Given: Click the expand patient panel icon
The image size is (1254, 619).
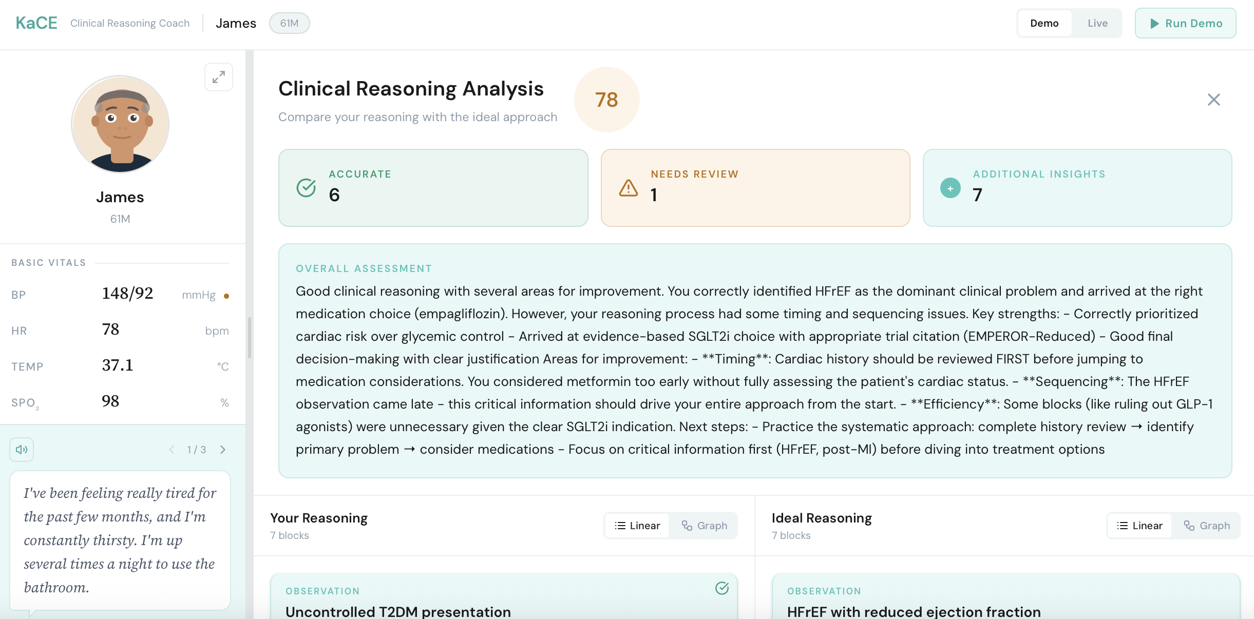Looking at the screenshot, I should pos(219,77).
